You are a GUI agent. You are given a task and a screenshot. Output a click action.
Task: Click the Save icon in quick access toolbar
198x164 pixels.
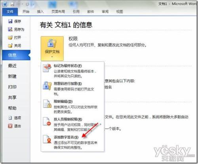tap(12, 4)
